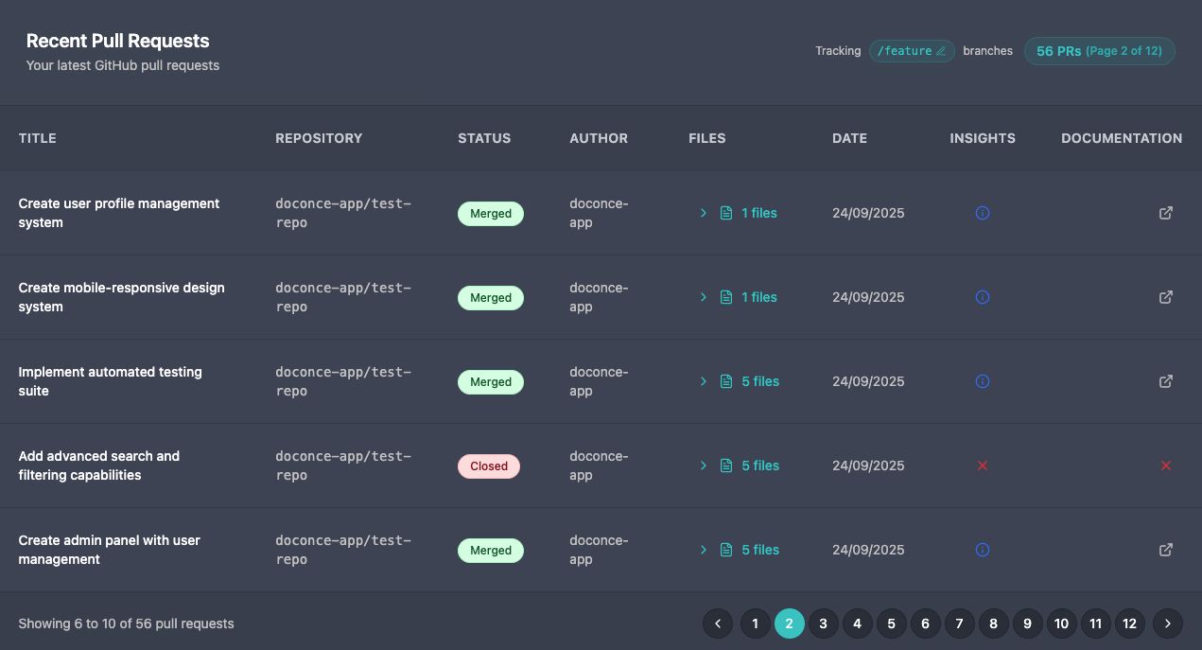The width and height of the screenshot is (1202, 650).
Task: Open insights for Create mobile-responsive design system
Action: point(982,297)
